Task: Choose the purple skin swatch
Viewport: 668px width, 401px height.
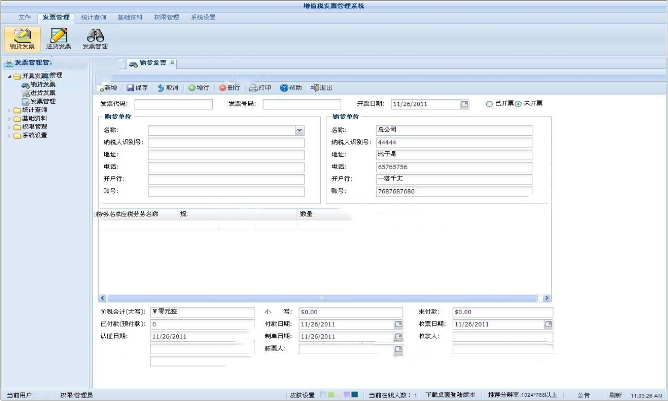Action: pos(347,395)
